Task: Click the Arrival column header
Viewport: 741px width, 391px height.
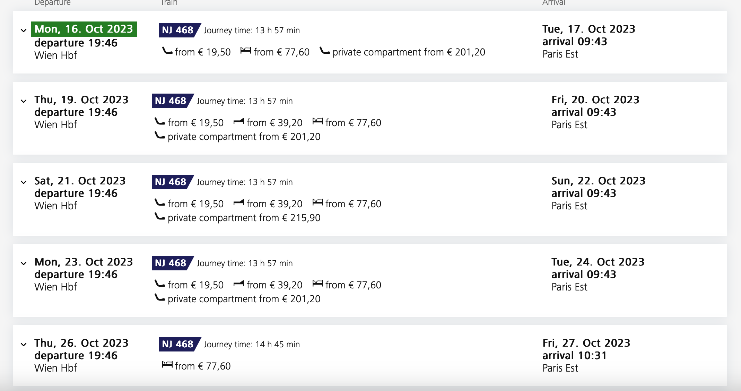Action: click(553, 3)
